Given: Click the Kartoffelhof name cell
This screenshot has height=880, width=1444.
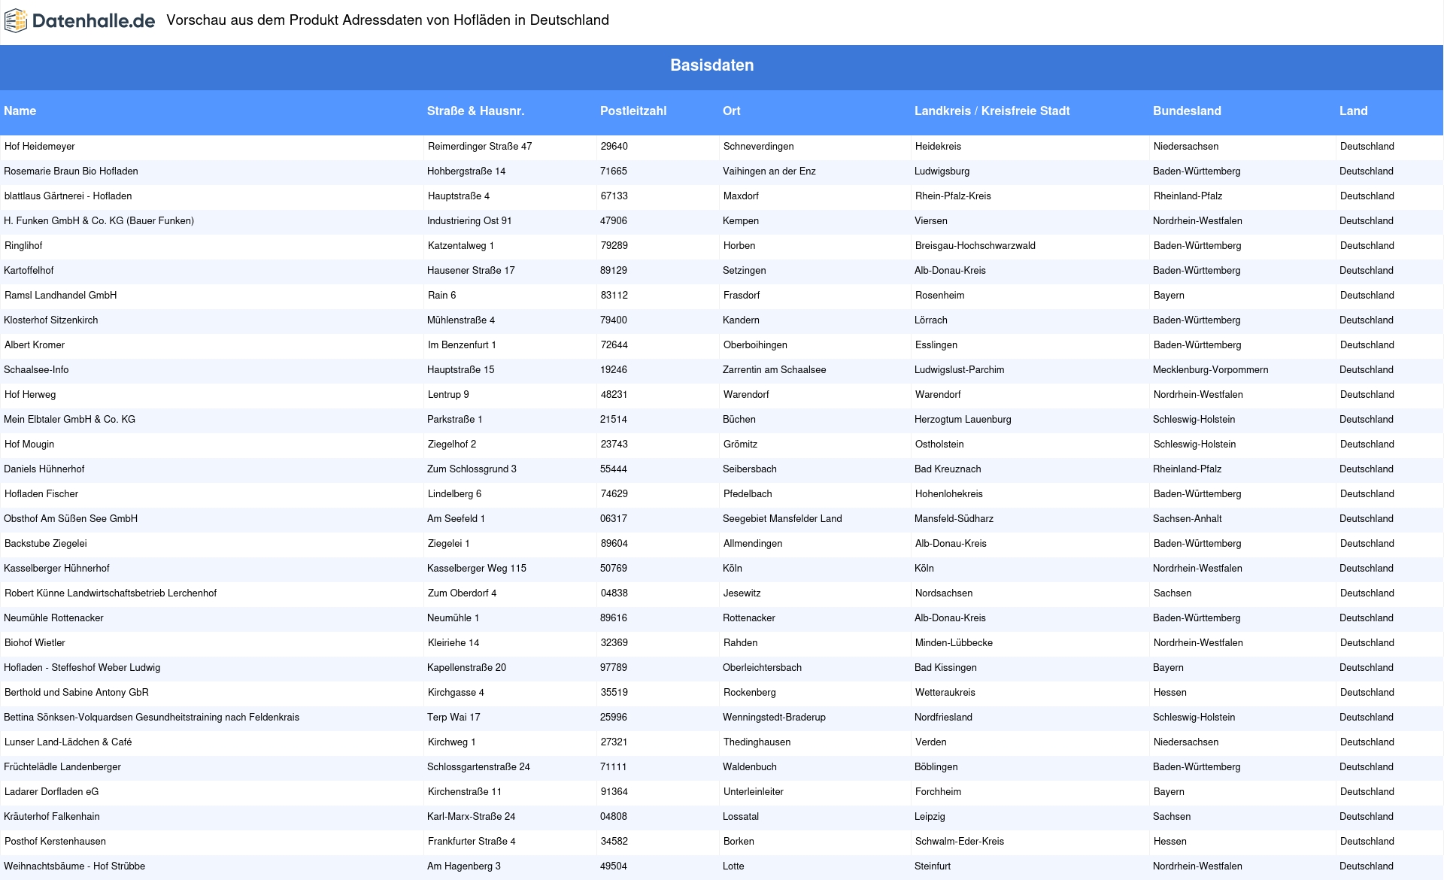Looking at the screenshot, I should (29, 271).
